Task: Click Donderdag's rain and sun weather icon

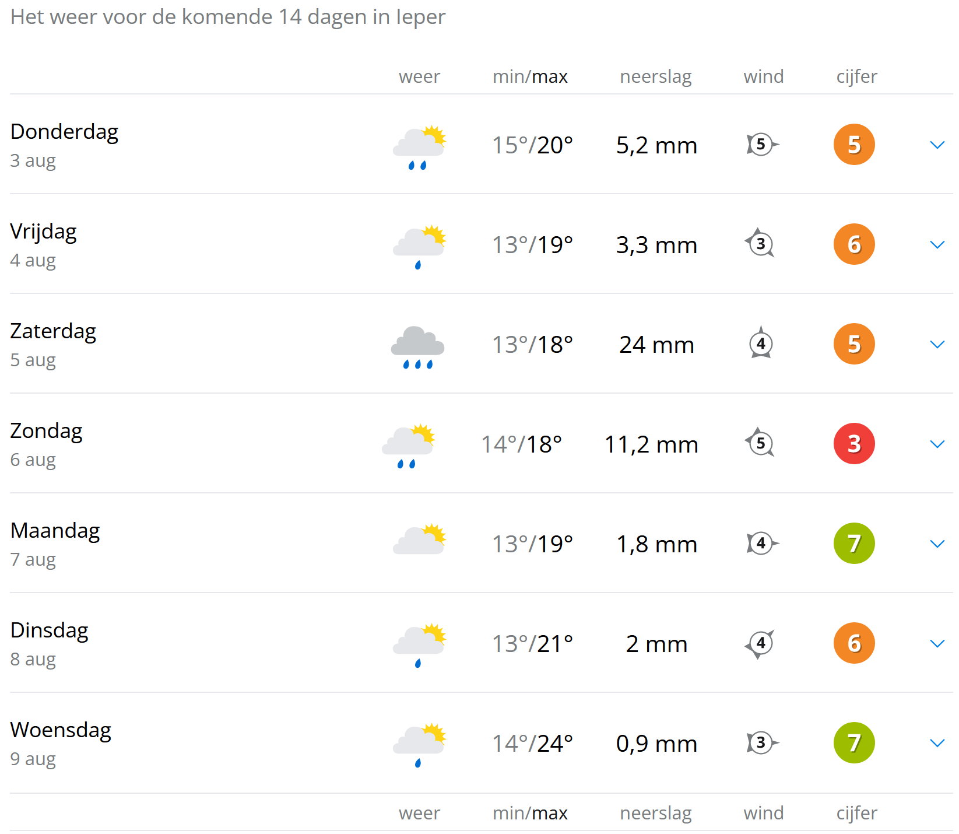Action: point(419,146)
